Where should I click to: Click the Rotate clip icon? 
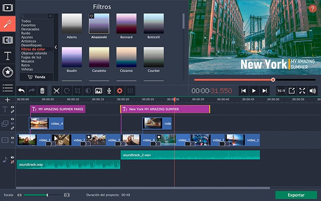pyautogui.click(x=67, y=91)
